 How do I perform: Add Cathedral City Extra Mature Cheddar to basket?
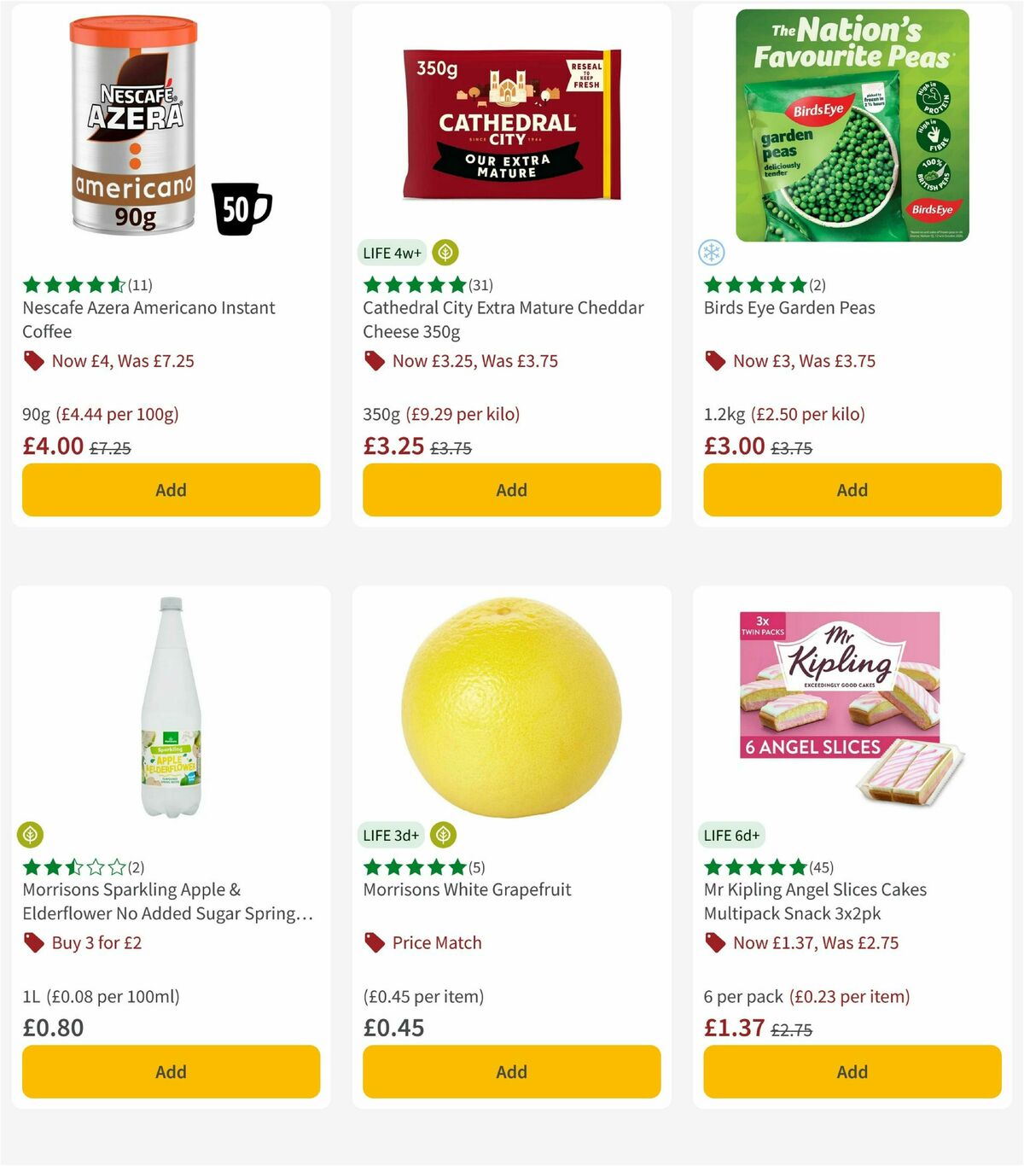[x=510, y=490]
